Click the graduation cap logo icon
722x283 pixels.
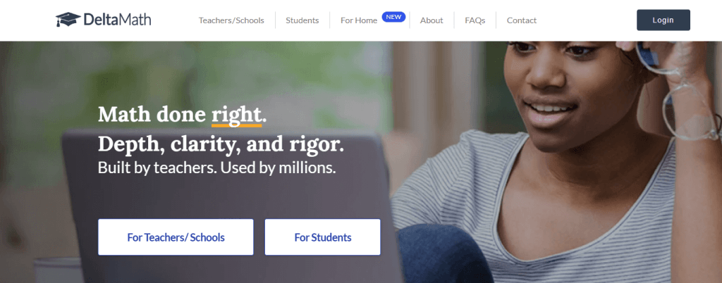coord(66,20)
